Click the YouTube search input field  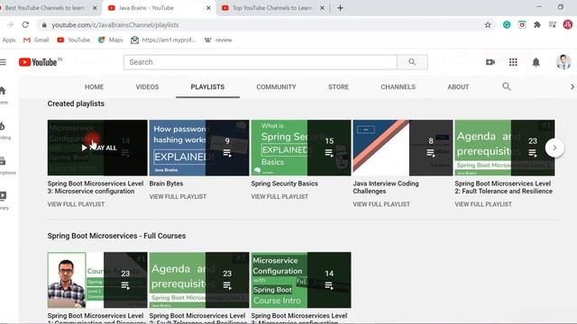(261, 62)
